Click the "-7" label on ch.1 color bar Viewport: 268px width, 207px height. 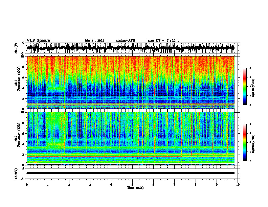(249, 105)
